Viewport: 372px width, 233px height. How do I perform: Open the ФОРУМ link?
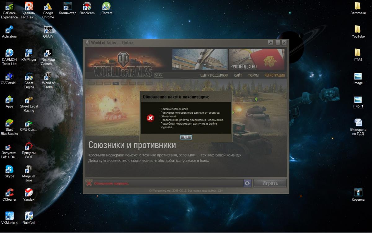[x=253, y=75]
